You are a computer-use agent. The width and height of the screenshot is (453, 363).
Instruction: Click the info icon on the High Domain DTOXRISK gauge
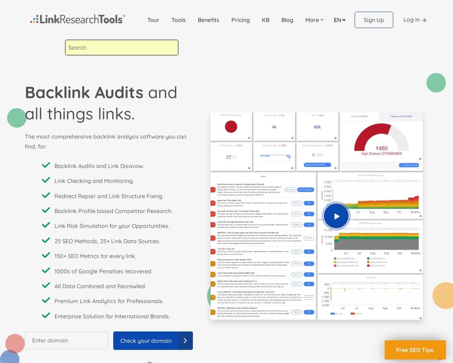click(x=420, y=158)
